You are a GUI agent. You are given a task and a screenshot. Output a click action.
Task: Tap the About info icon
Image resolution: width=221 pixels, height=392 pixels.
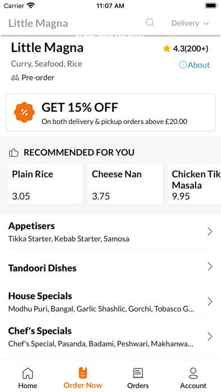(183, 65)
